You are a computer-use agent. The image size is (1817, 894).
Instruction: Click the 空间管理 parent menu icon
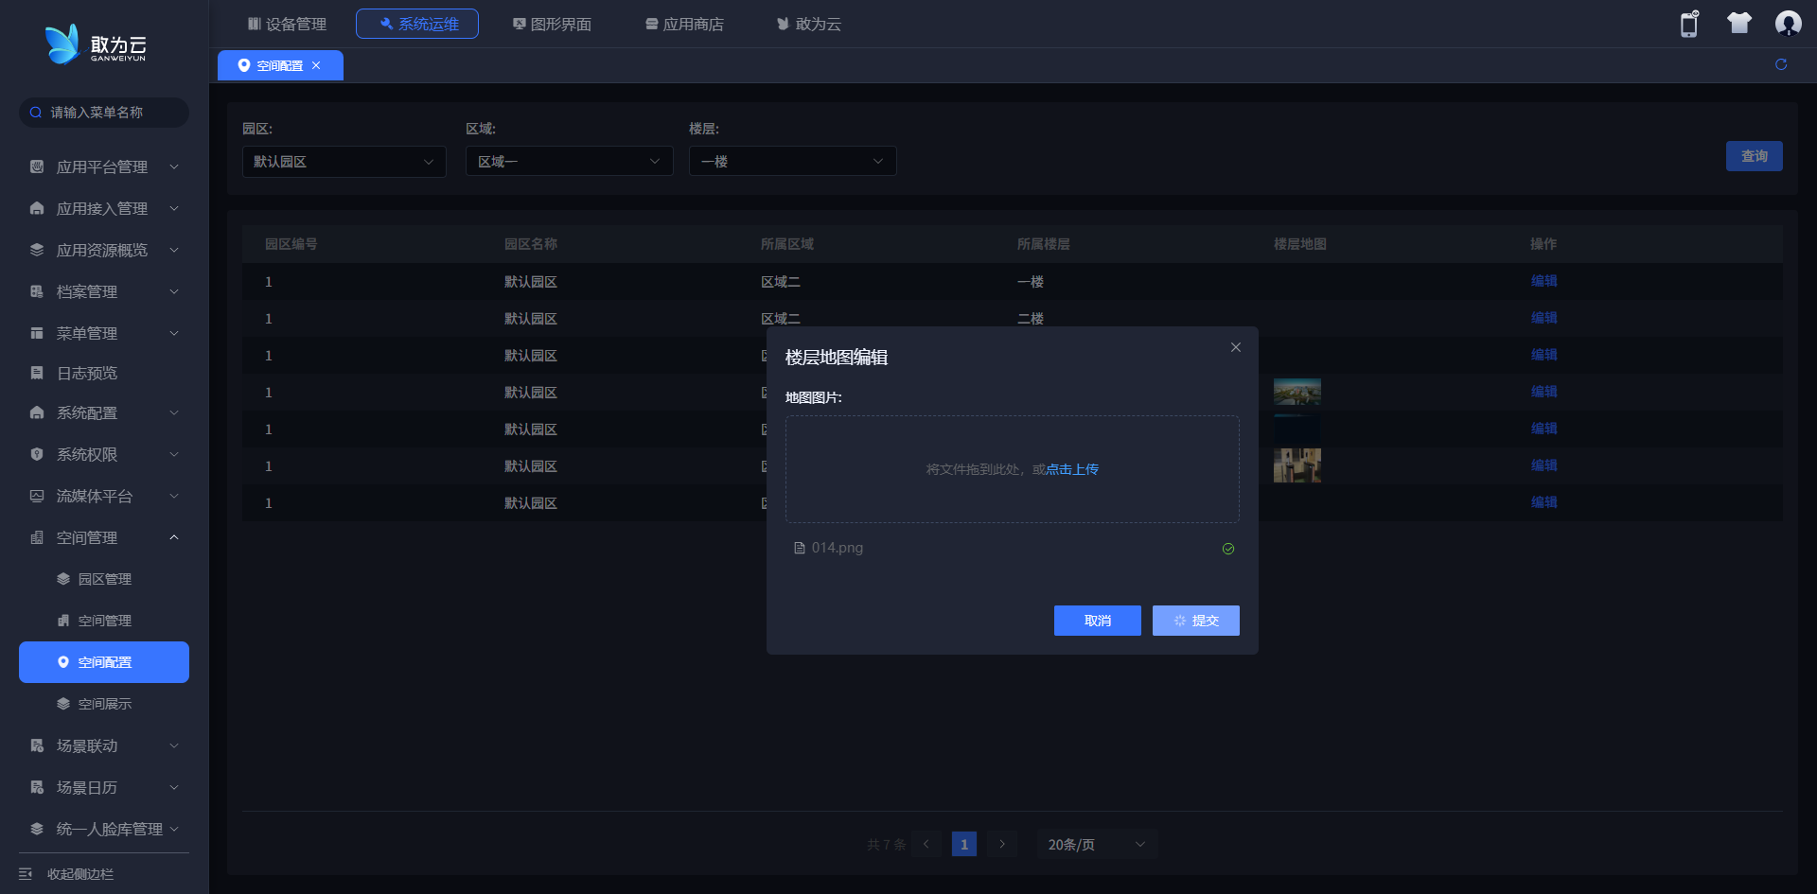click(x=37, y=537)
